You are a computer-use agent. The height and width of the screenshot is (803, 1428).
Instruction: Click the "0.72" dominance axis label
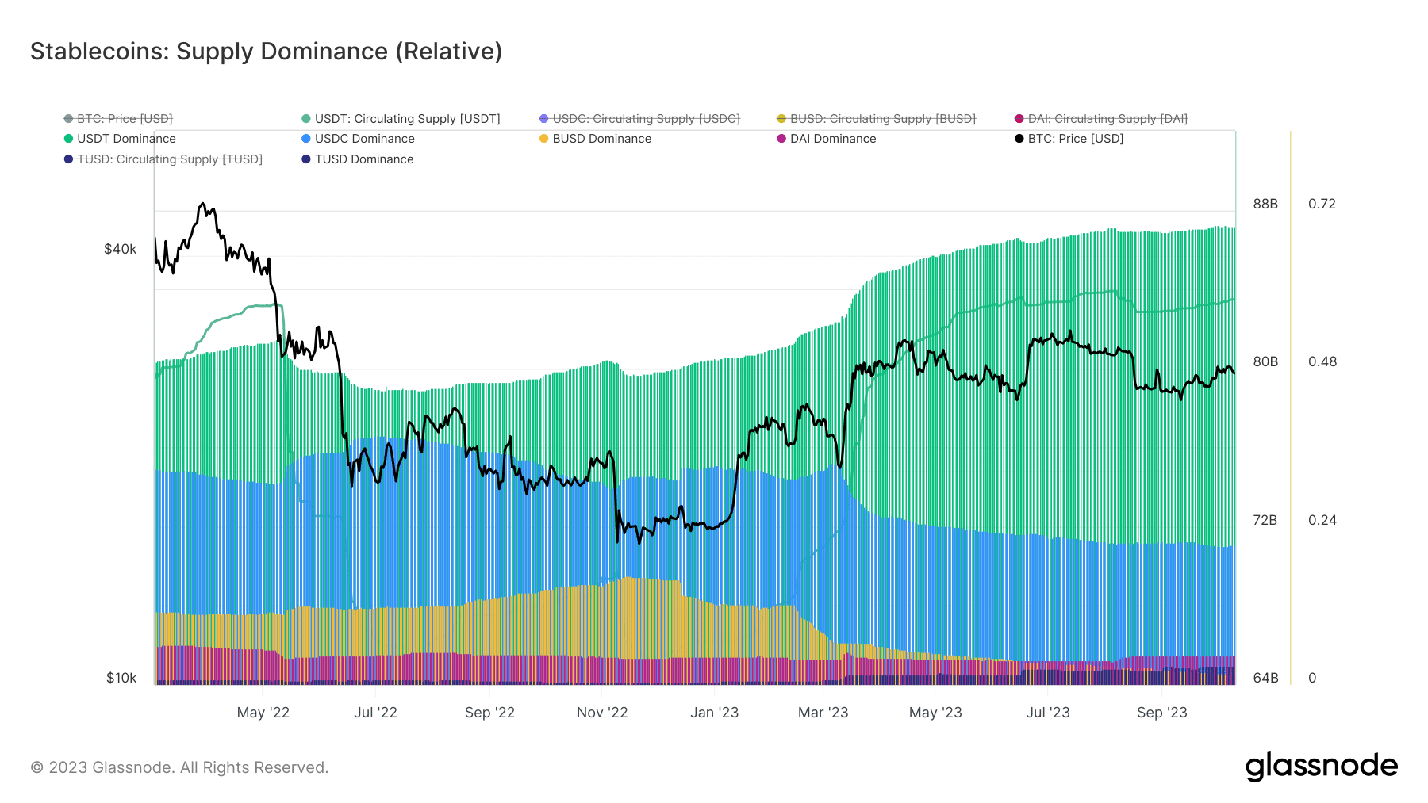(x=1322, y=204)
